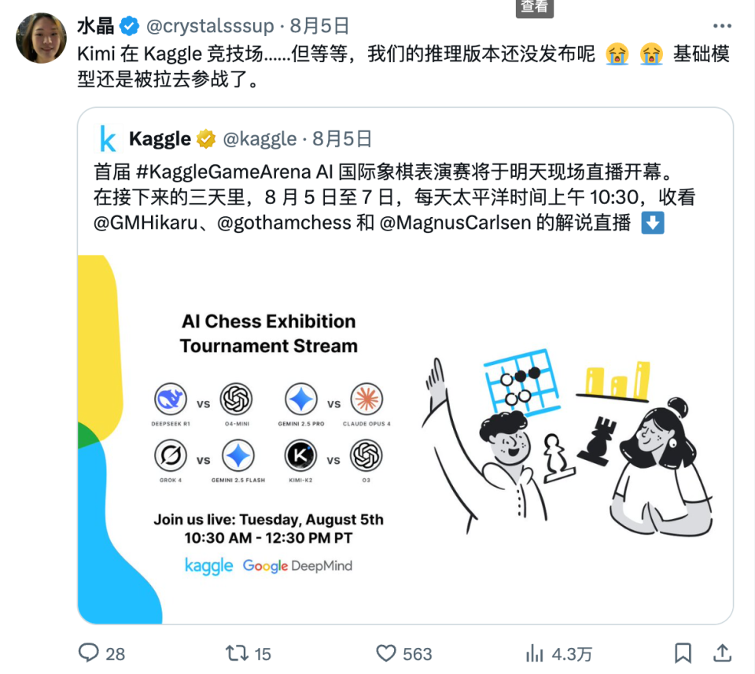Open the @GMHikaru mention

point(145,223)
